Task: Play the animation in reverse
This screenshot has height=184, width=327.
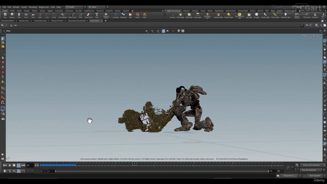Action: 9,165
